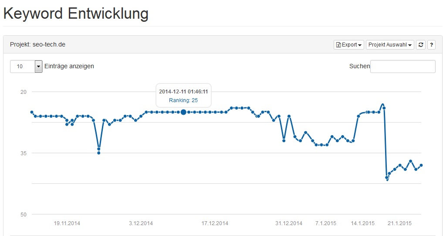The height and width of the screenshot is (236, 443).
Task: Click the refresh icon button
Action: point(420,45)
